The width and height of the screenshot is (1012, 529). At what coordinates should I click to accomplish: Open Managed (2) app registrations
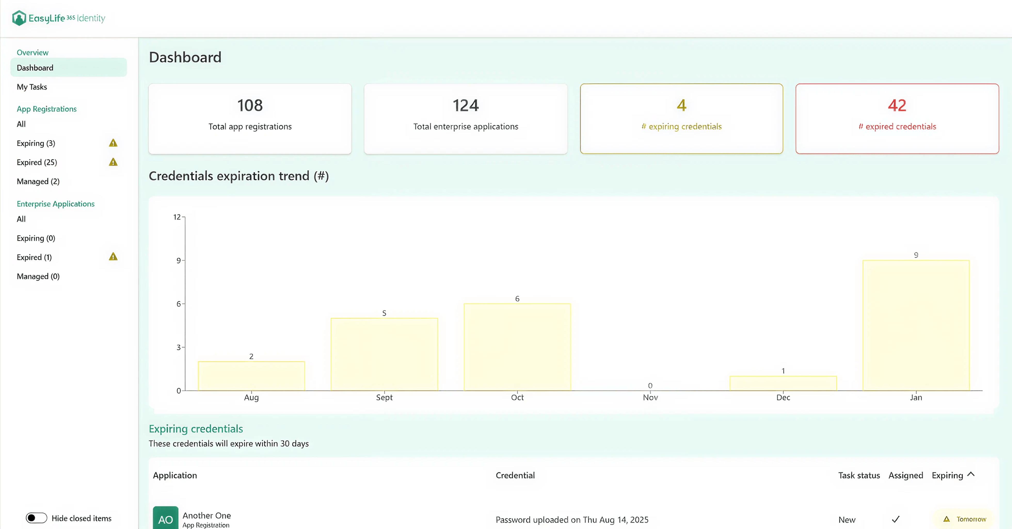pyautogui.click(x=38, y=181)
